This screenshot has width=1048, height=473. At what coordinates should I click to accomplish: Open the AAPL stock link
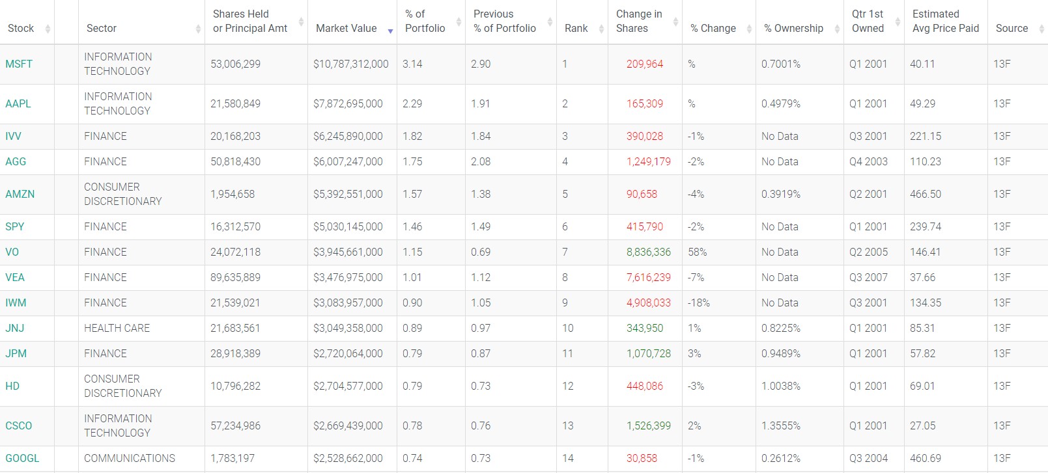click(18, 104)
